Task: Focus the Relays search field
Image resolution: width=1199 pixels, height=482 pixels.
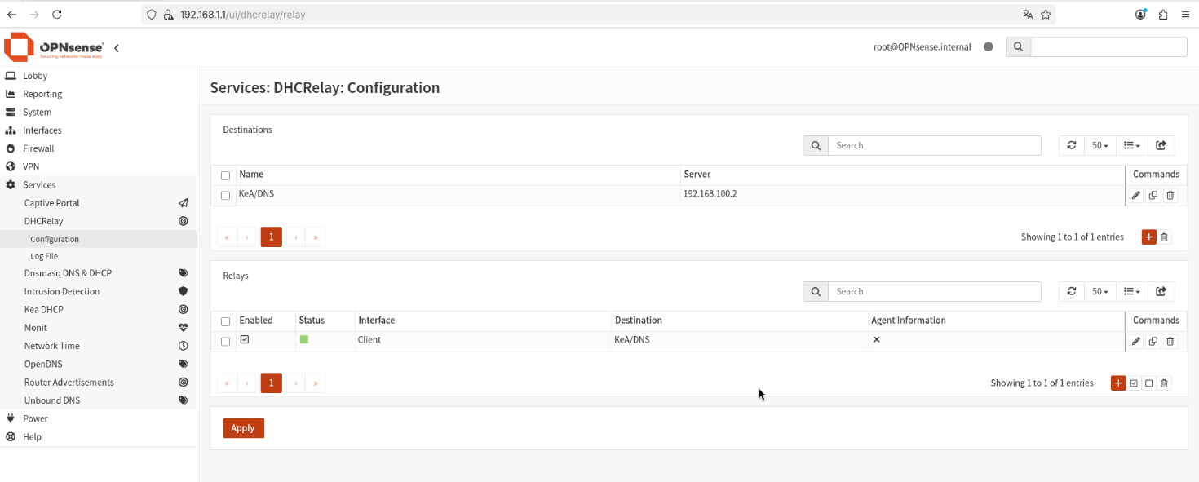Action: [935, 291]
